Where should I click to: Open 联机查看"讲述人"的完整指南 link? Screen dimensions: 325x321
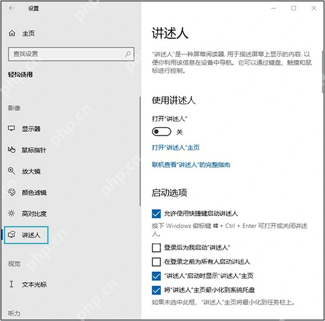point(191,165)
